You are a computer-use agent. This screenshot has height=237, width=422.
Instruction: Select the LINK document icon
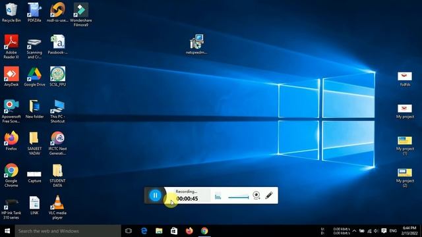point(34,205)
